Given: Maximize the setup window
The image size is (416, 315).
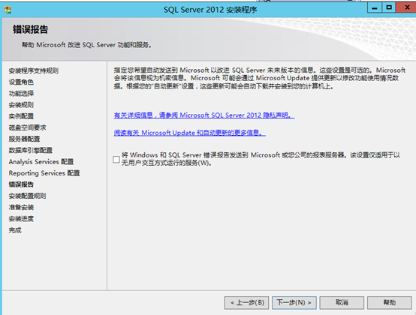Looking at the screenshot, I should coord(389,7).
